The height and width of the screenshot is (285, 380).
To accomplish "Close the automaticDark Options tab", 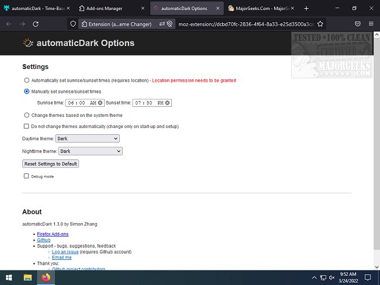I will point(217,8).
